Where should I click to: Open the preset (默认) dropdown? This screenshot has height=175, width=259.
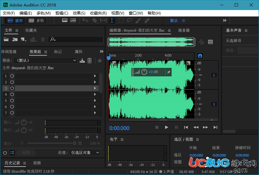coord(45,60)
